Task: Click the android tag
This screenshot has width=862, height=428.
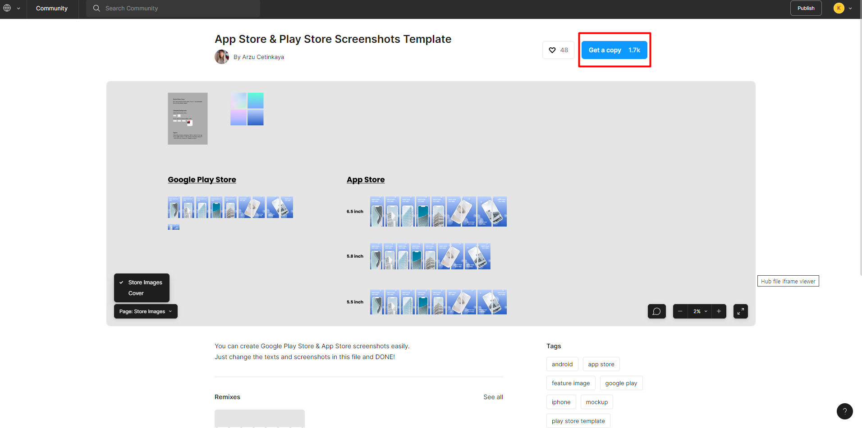Action: coord(562,364)
